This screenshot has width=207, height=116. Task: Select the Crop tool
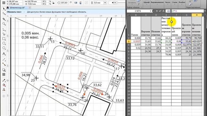[4, 19]
